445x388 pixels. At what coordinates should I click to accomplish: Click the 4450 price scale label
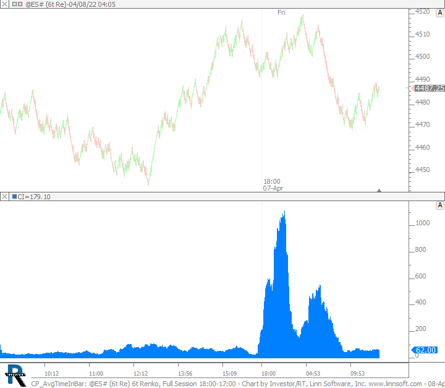pos(422,170)
